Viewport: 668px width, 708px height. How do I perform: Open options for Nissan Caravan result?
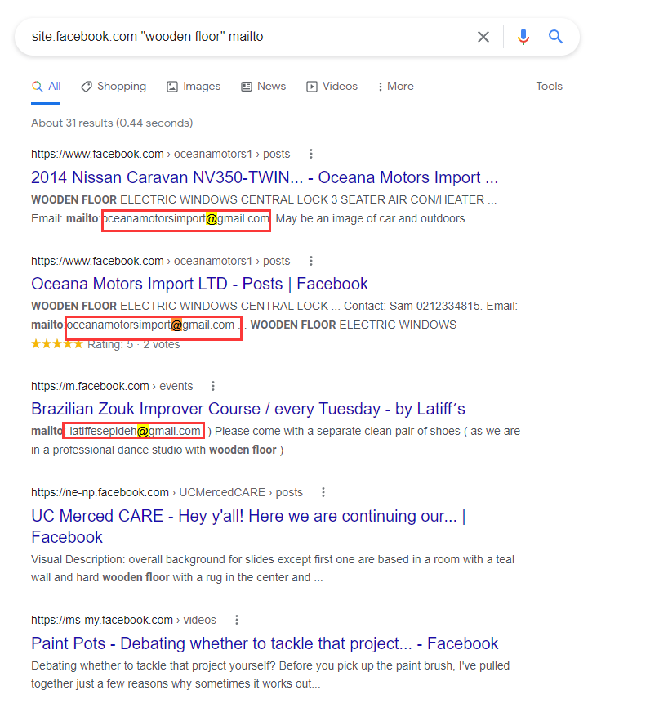tap(311, 154)
